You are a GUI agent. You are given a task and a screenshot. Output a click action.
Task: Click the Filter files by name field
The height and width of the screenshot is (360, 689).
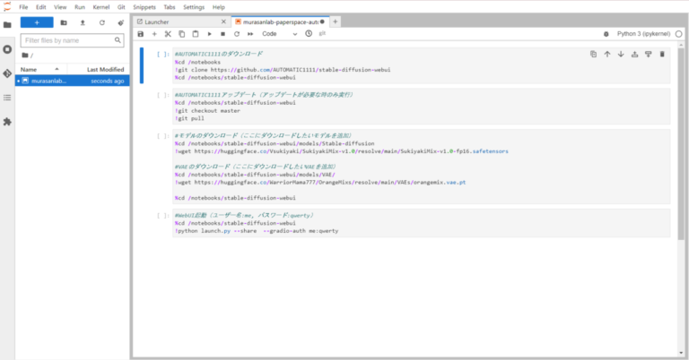click(72, 40)
